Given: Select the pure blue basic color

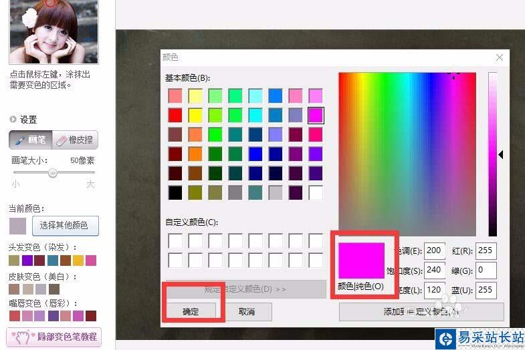Looking at the screenshot, I should coord(255,154).
